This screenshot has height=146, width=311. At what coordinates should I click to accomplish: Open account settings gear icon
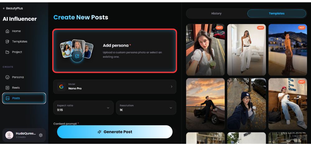(41, 135)
